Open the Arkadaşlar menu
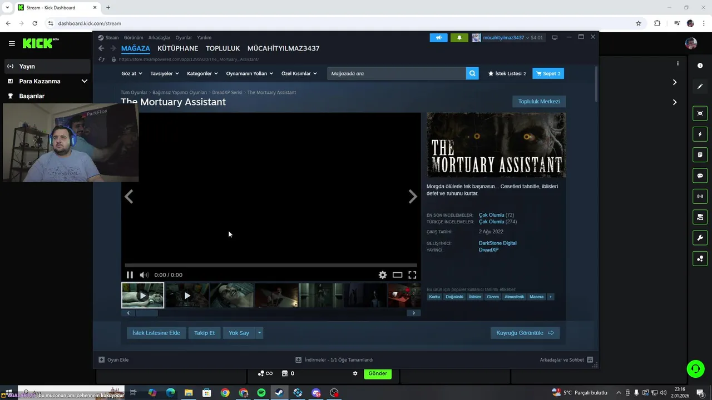Image resolution: width=712 pixels, height=400 pixels. point(159,38)
